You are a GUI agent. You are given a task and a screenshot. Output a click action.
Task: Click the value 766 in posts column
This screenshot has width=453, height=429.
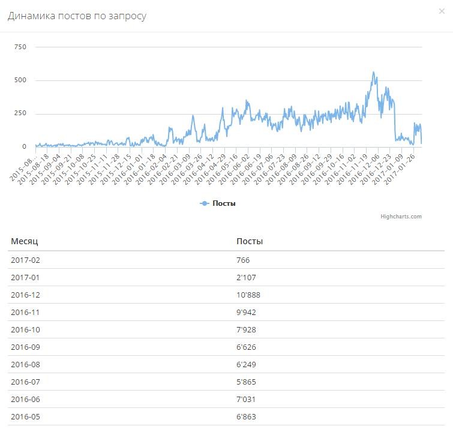(243, 260)
